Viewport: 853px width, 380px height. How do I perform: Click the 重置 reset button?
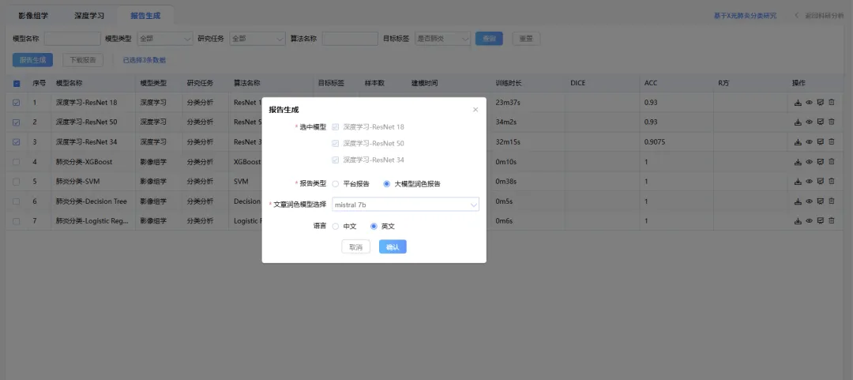(x=526, y=39)
